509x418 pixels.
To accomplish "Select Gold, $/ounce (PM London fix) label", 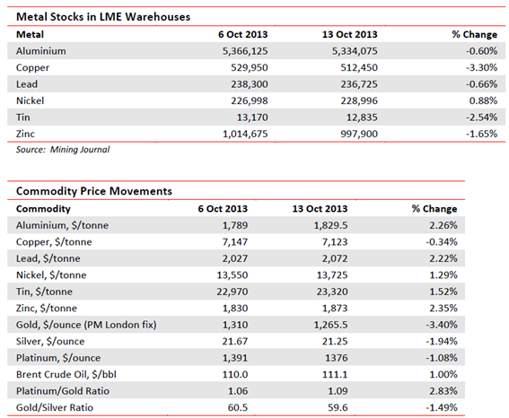I will [x=86, y=325].
